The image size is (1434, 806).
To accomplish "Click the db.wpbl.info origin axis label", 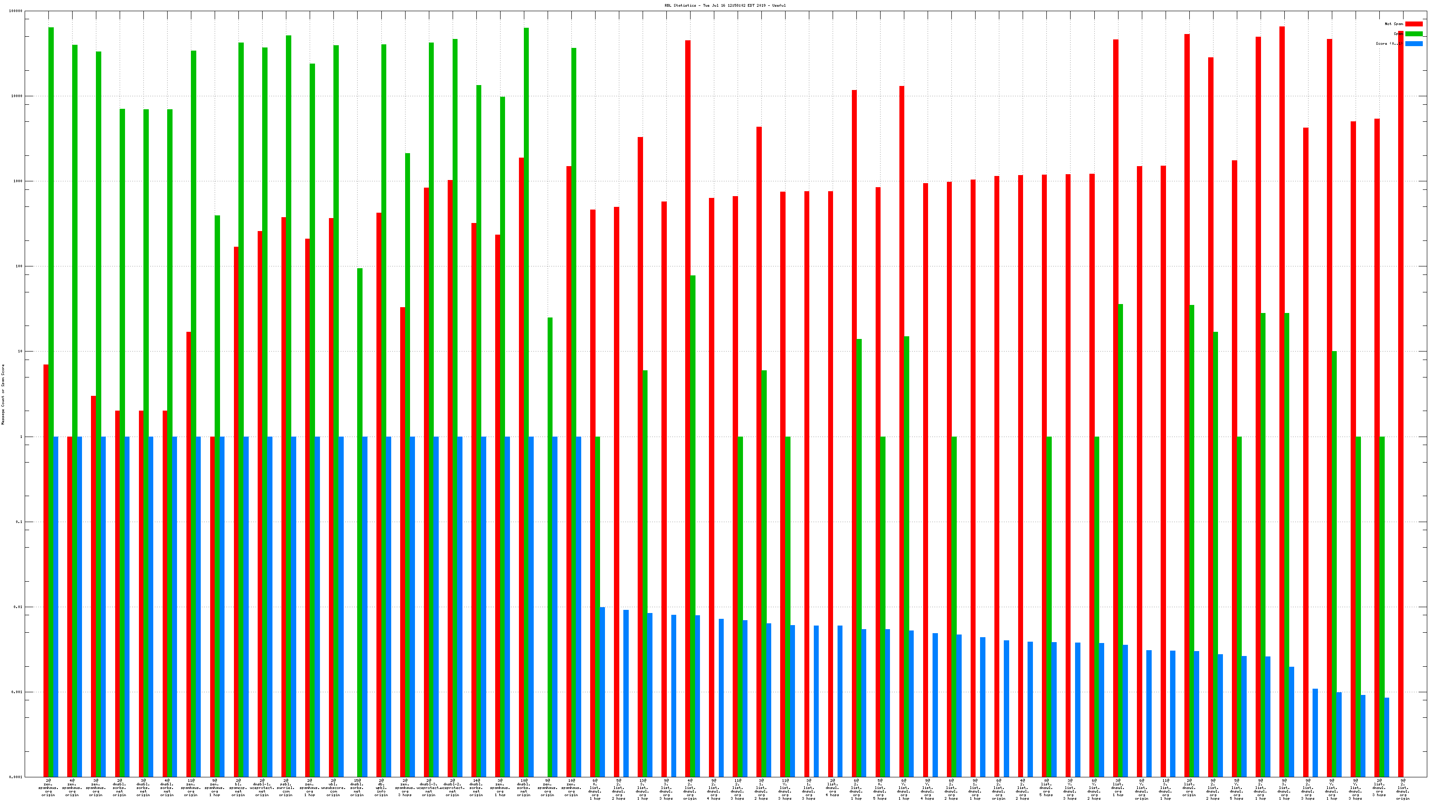I will click(381, 788).
